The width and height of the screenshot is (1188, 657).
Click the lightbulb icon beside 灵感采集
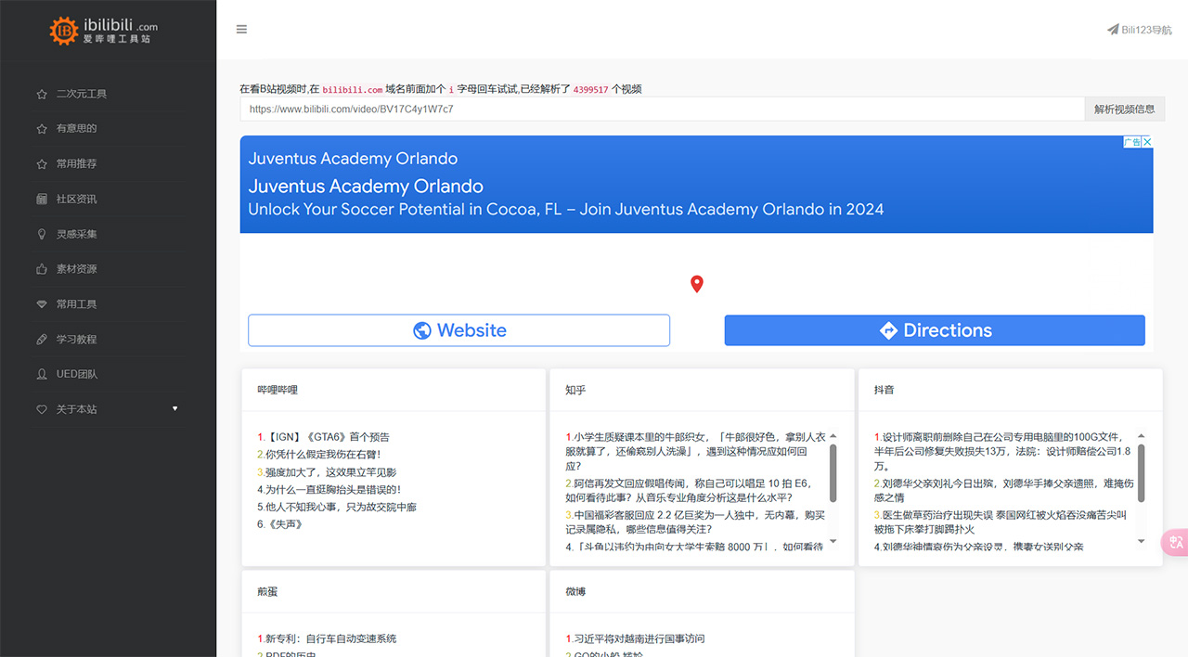41,234
